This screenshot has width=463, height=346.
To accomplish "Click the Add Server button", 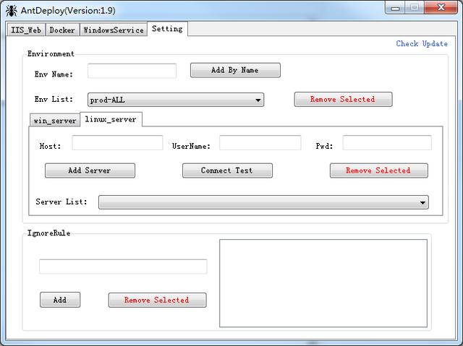I will [90, 170].
